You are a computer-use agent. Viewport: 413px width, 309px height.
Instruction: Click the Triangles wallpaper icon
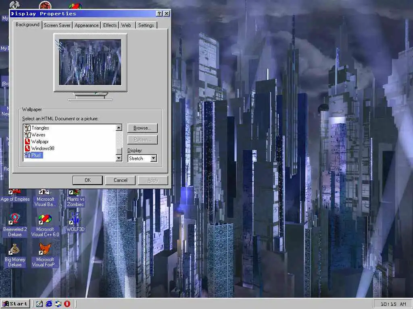coord(27,128)
